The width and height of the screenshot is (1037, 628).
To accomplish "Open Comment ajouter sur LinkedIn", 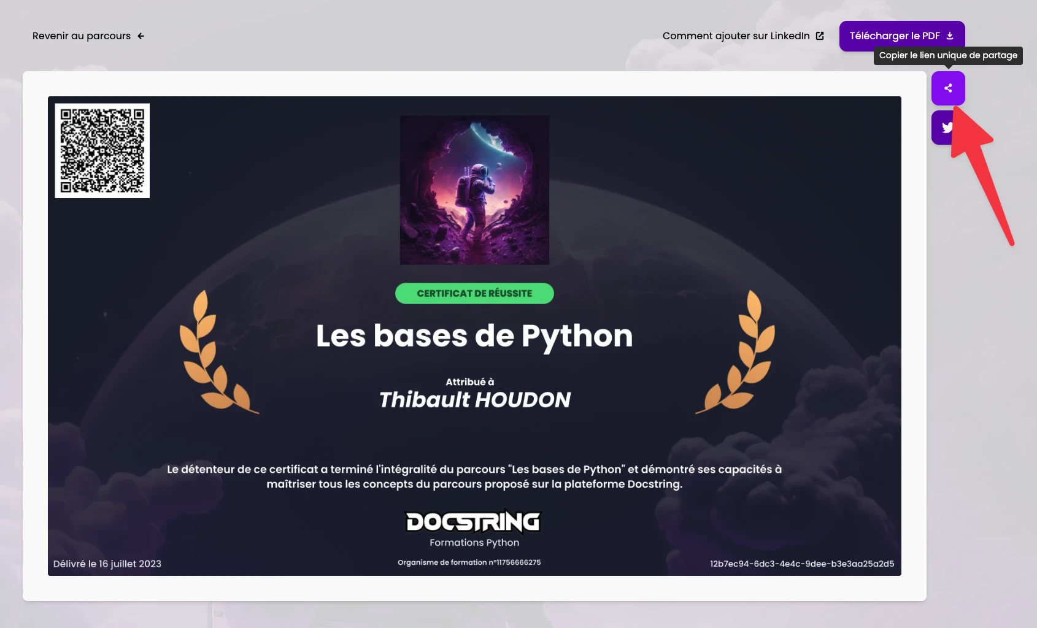I will point(736,36).
